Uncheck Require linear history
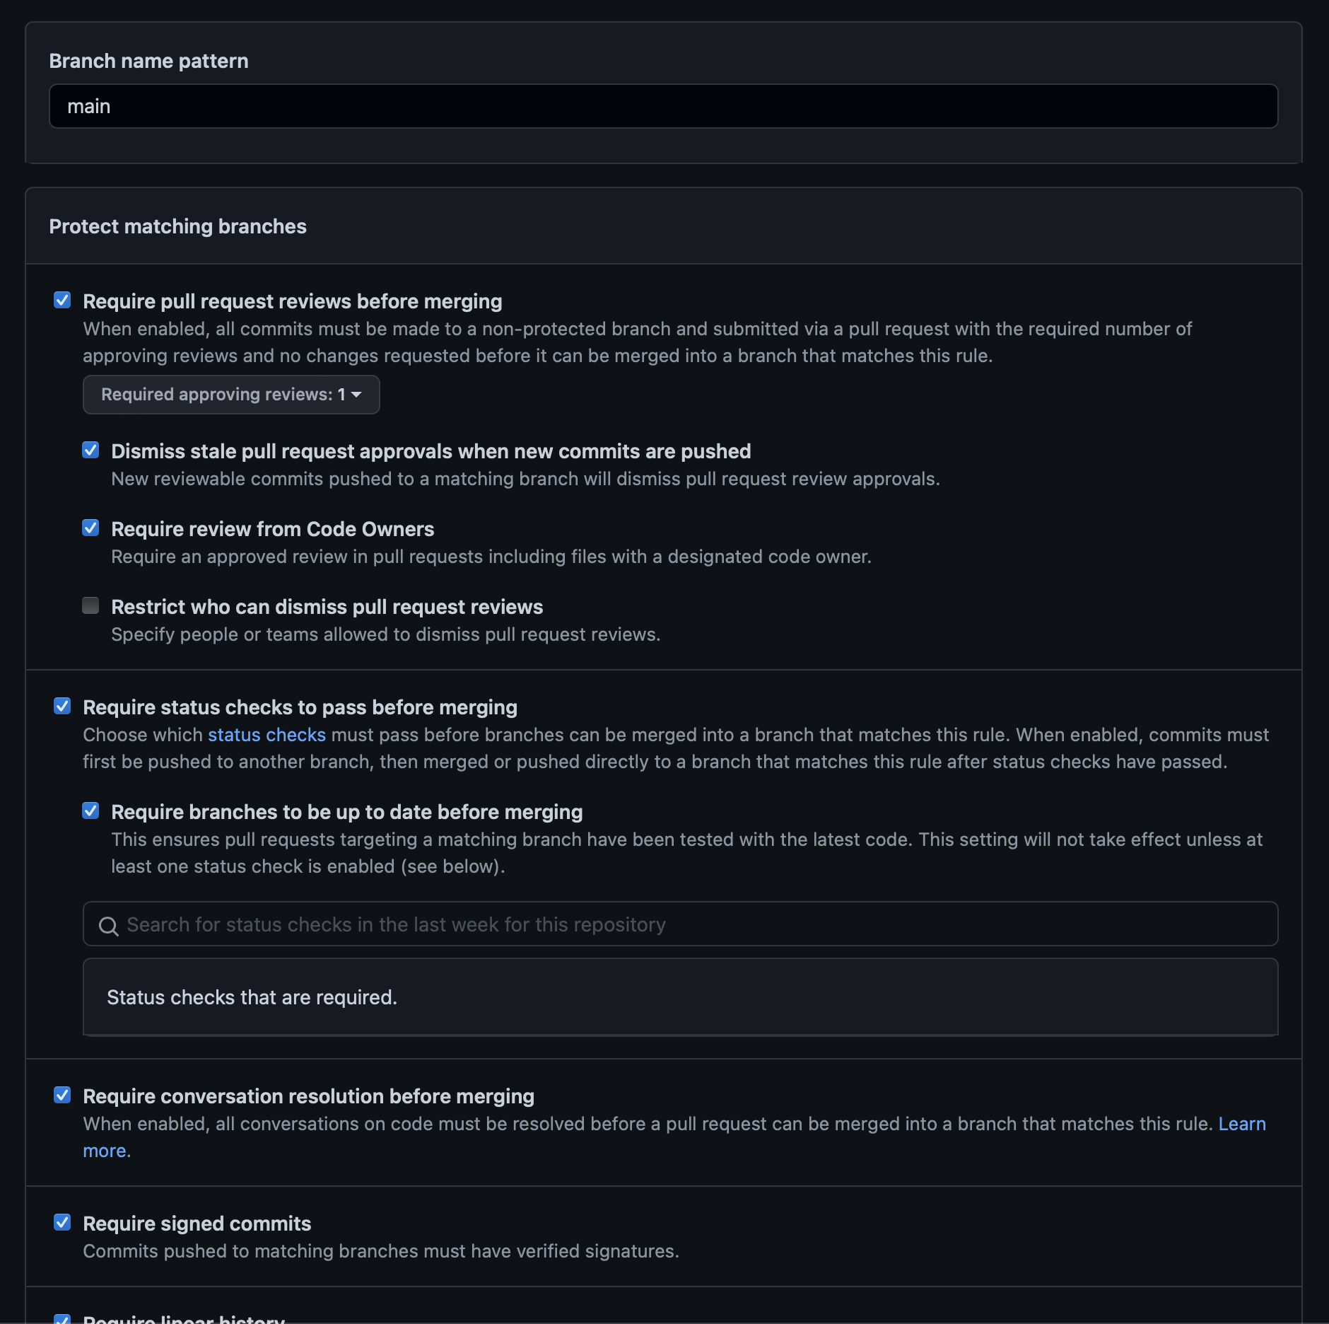1329x1324 pixels. click(x=62, y=1318)
